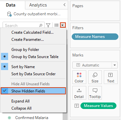The width and height of the screenshot is (121, 120).
Task: Select the Confirmed Malaria measure field
Action: coord(32,118)
